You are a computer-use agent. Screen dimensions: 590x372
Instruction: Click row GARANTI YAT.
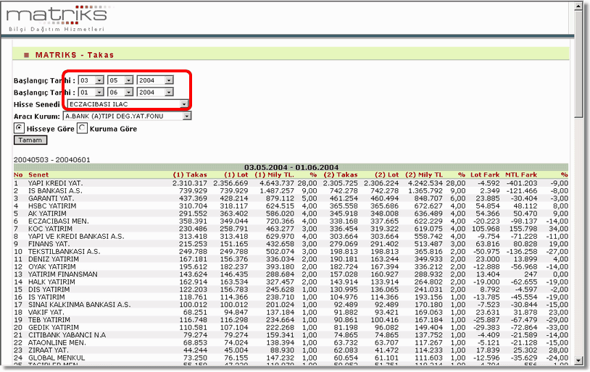pyautogui.click(x=291, y=198)
